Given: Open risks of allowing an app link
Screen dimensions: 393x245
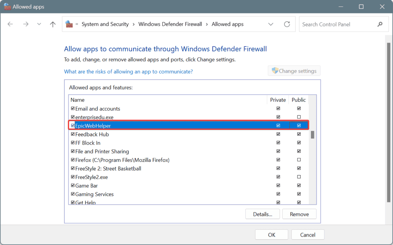Looking at the screenshot, I should (x=128, y=71).
